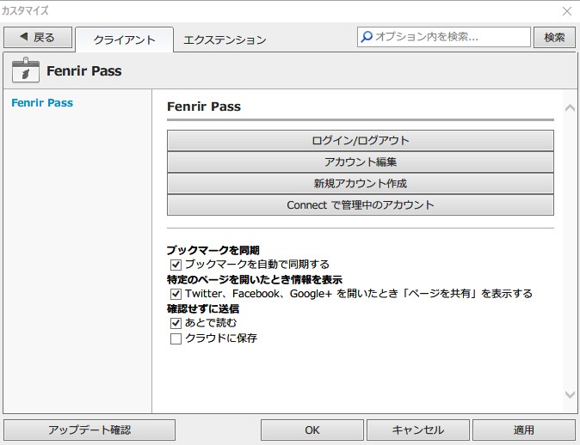Apply settings with 適用 button
This screenshot has height=445, width=580.
point(524,430)
